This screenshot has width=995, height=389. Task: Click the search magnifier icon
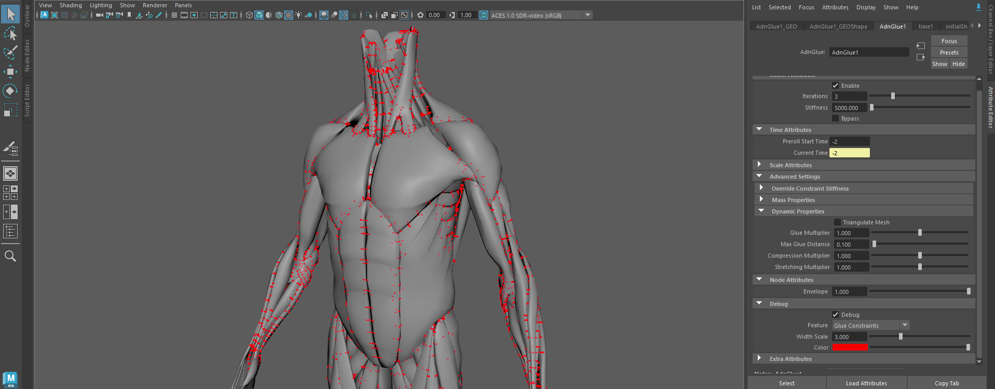point(10,256)
